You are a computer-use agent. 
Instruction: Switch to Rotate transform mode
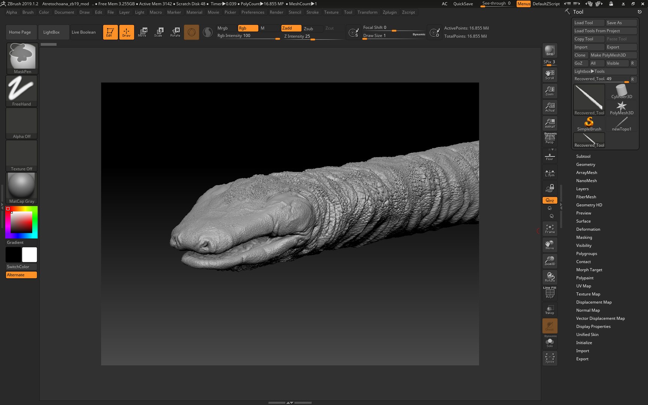point(175,32)
